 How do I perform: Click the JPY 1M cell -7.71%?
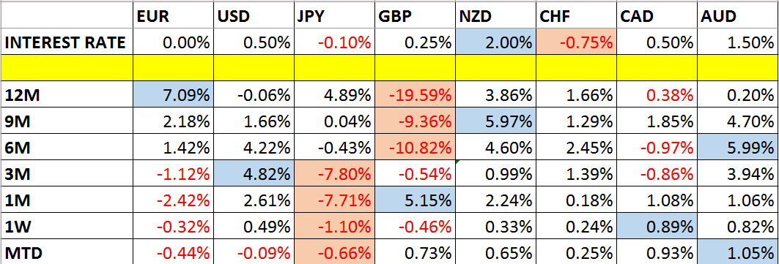[x=334, y=200]
